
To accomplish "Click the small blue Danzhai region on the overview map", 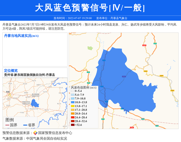I will coord(34,103).
